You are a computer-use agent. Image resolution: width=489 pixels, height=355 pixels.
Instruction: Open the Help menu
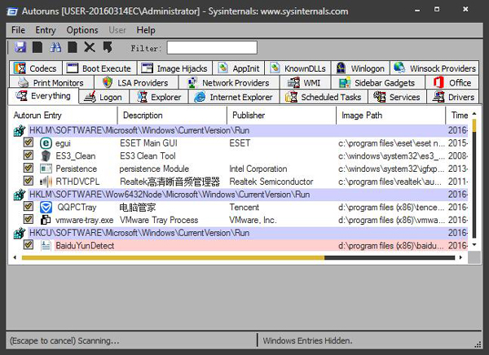pyautogui.click(x=146, y=30)
